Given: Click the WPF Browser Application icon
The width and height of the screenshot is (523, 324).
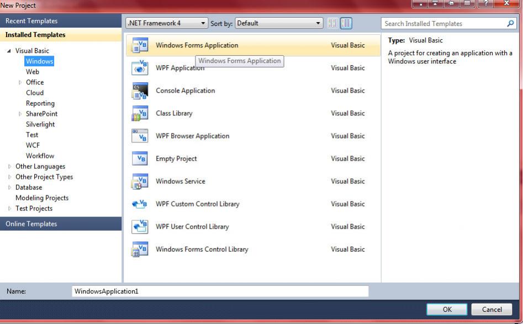Looking at the screenshot, I should (x=140, y=136).
